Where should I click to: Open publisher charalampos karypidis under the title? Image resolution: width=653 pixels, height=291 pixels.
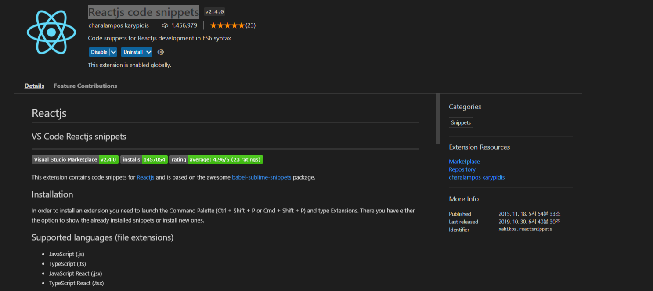pos(119,25)
